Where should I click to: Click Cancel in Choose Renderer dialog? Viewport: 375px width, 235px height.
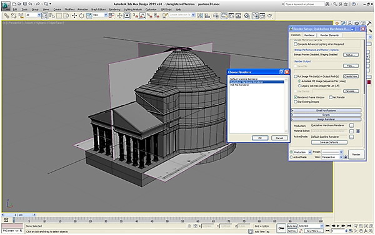tap(279, 138)
